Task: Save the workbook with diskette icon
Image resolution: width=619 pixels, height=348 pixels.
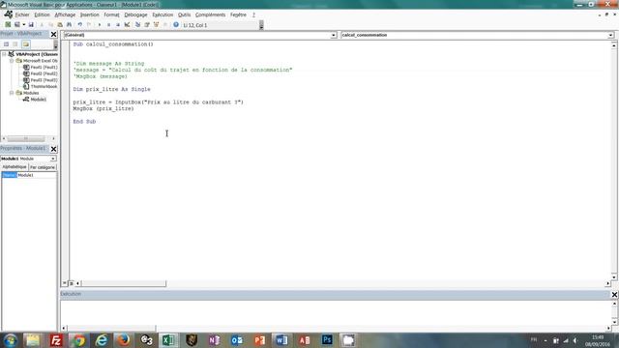Action: pyautogui.click(x=31, y=24)
